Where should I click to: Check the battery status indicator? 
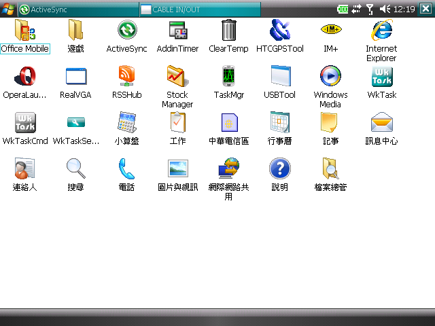tap(343, 9)
